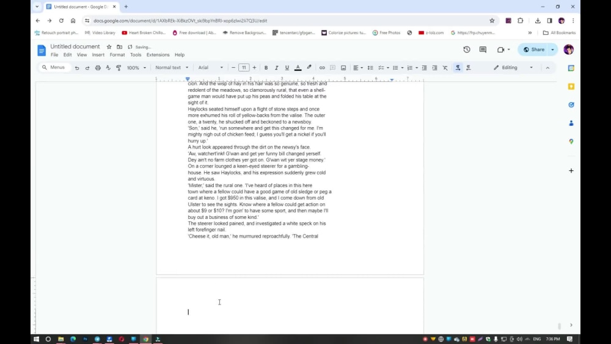Apply a numbered list
The height and width of the screenshot is (344, 611).
(409, 68)
